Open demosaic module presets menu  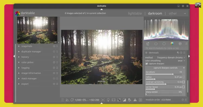coord(184,53)
